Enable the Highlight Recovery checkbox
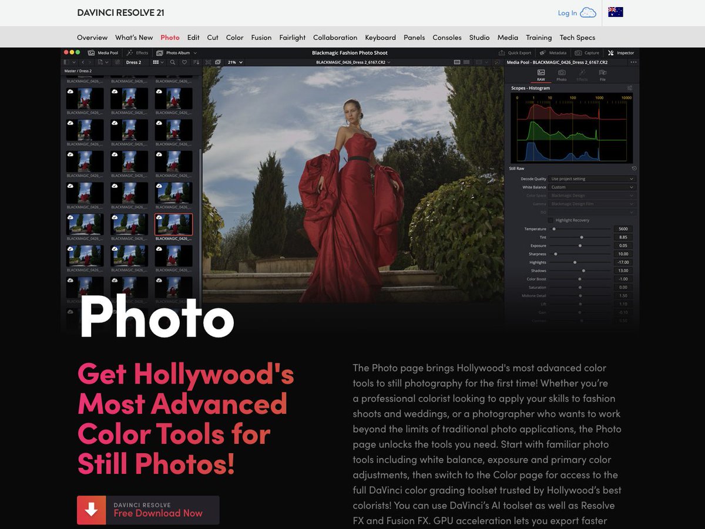Screen dimensions: 705x529 click(x=550, y=220)
